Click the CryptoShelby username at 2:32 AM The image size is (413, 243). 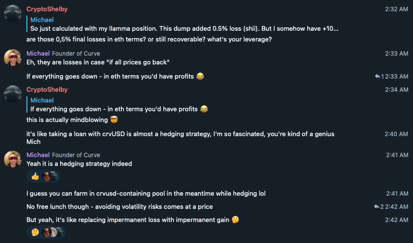tap(47, 9)
